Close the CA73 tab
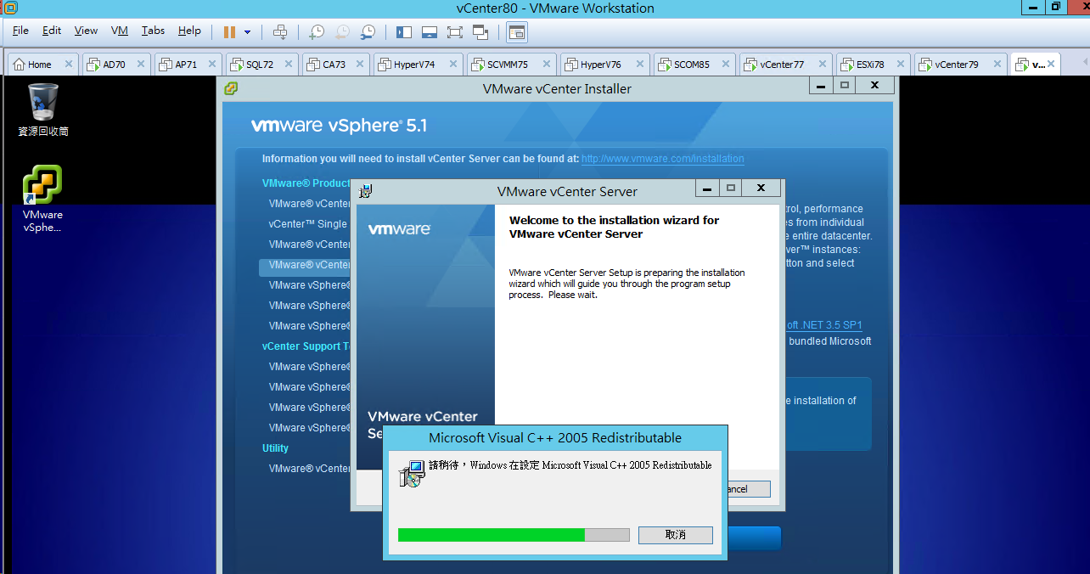 359,65
